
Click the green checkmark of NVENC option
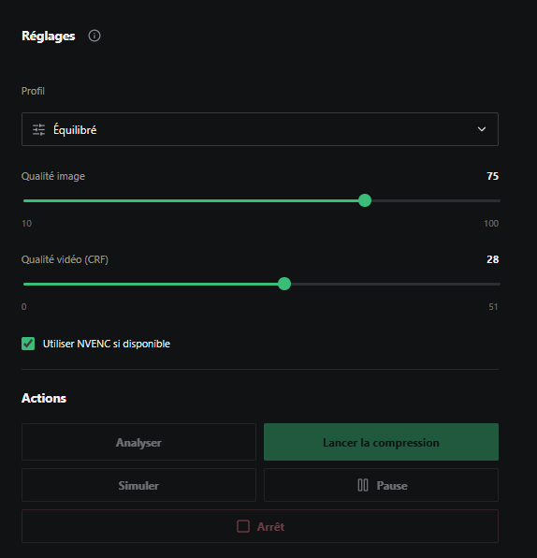click(x=28, y=344)
